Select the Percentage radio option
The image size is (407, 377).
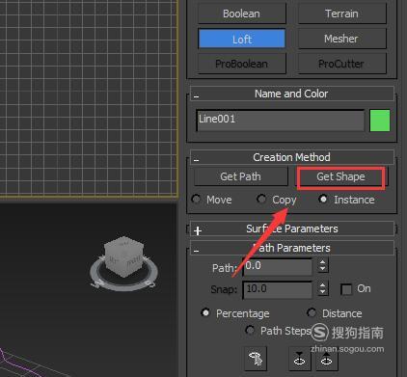tap(205, 312)
